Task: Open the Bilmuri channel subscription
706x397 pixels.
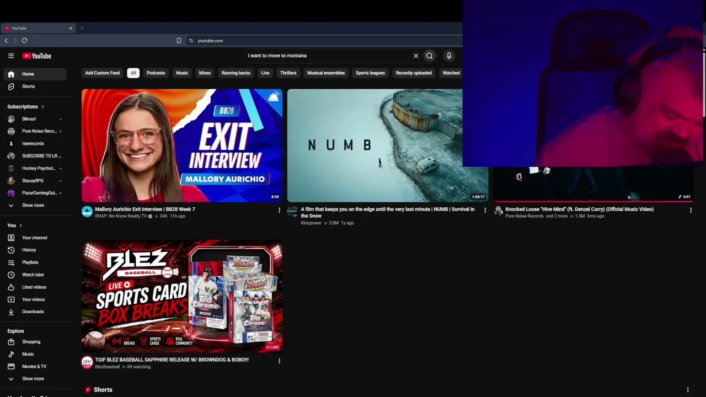Action: (35, 119)
